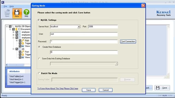Image resolution: width=175 pixels, height=98 pixels.
Task: Click the right panel vertical scrollbar up arrow
Action: pos(168,27)
